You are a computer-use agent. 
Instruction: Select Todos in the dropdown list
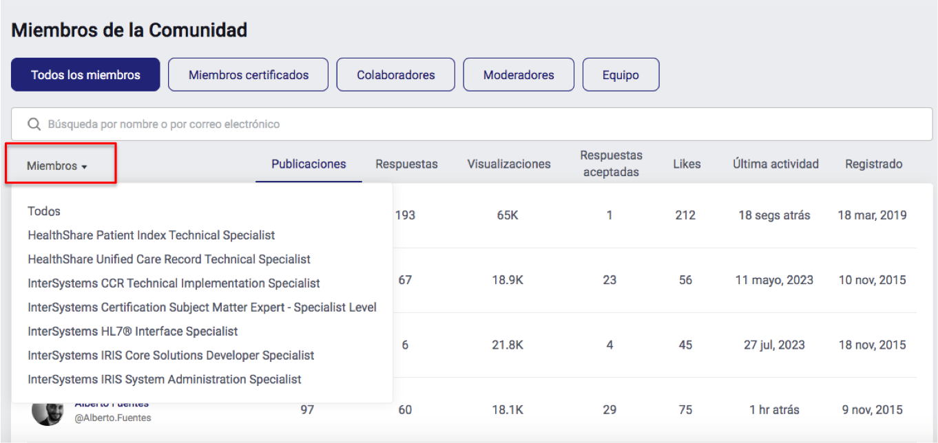(x=44, y=211)
